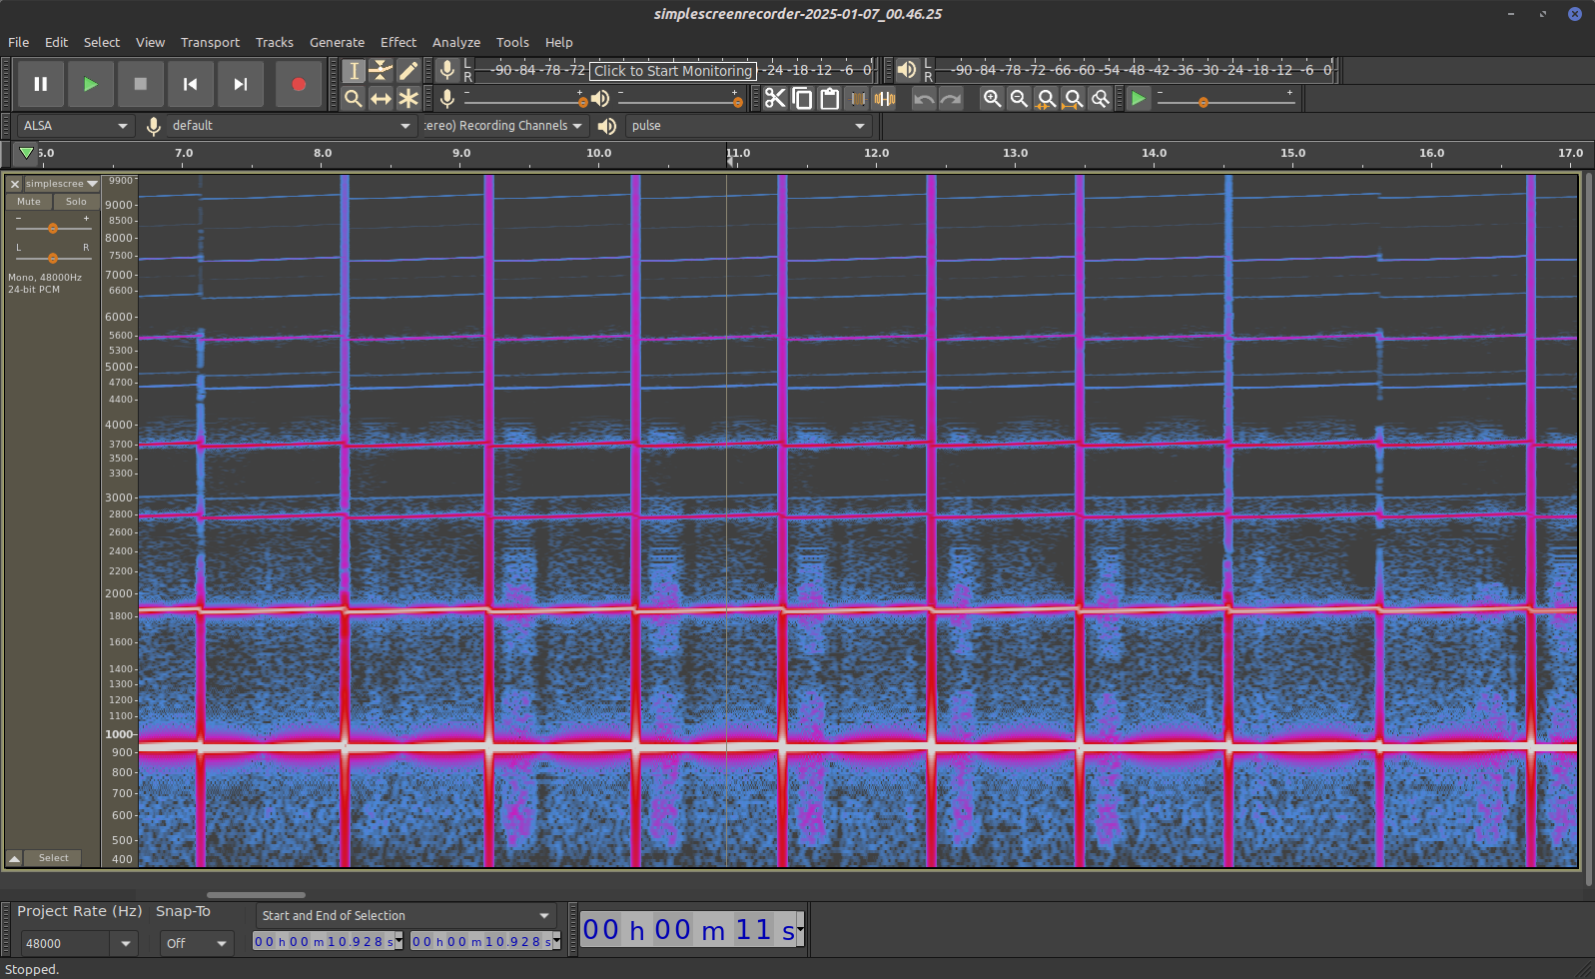Click the Copy icon
The image size is (1595, 979).
point(802,98)
